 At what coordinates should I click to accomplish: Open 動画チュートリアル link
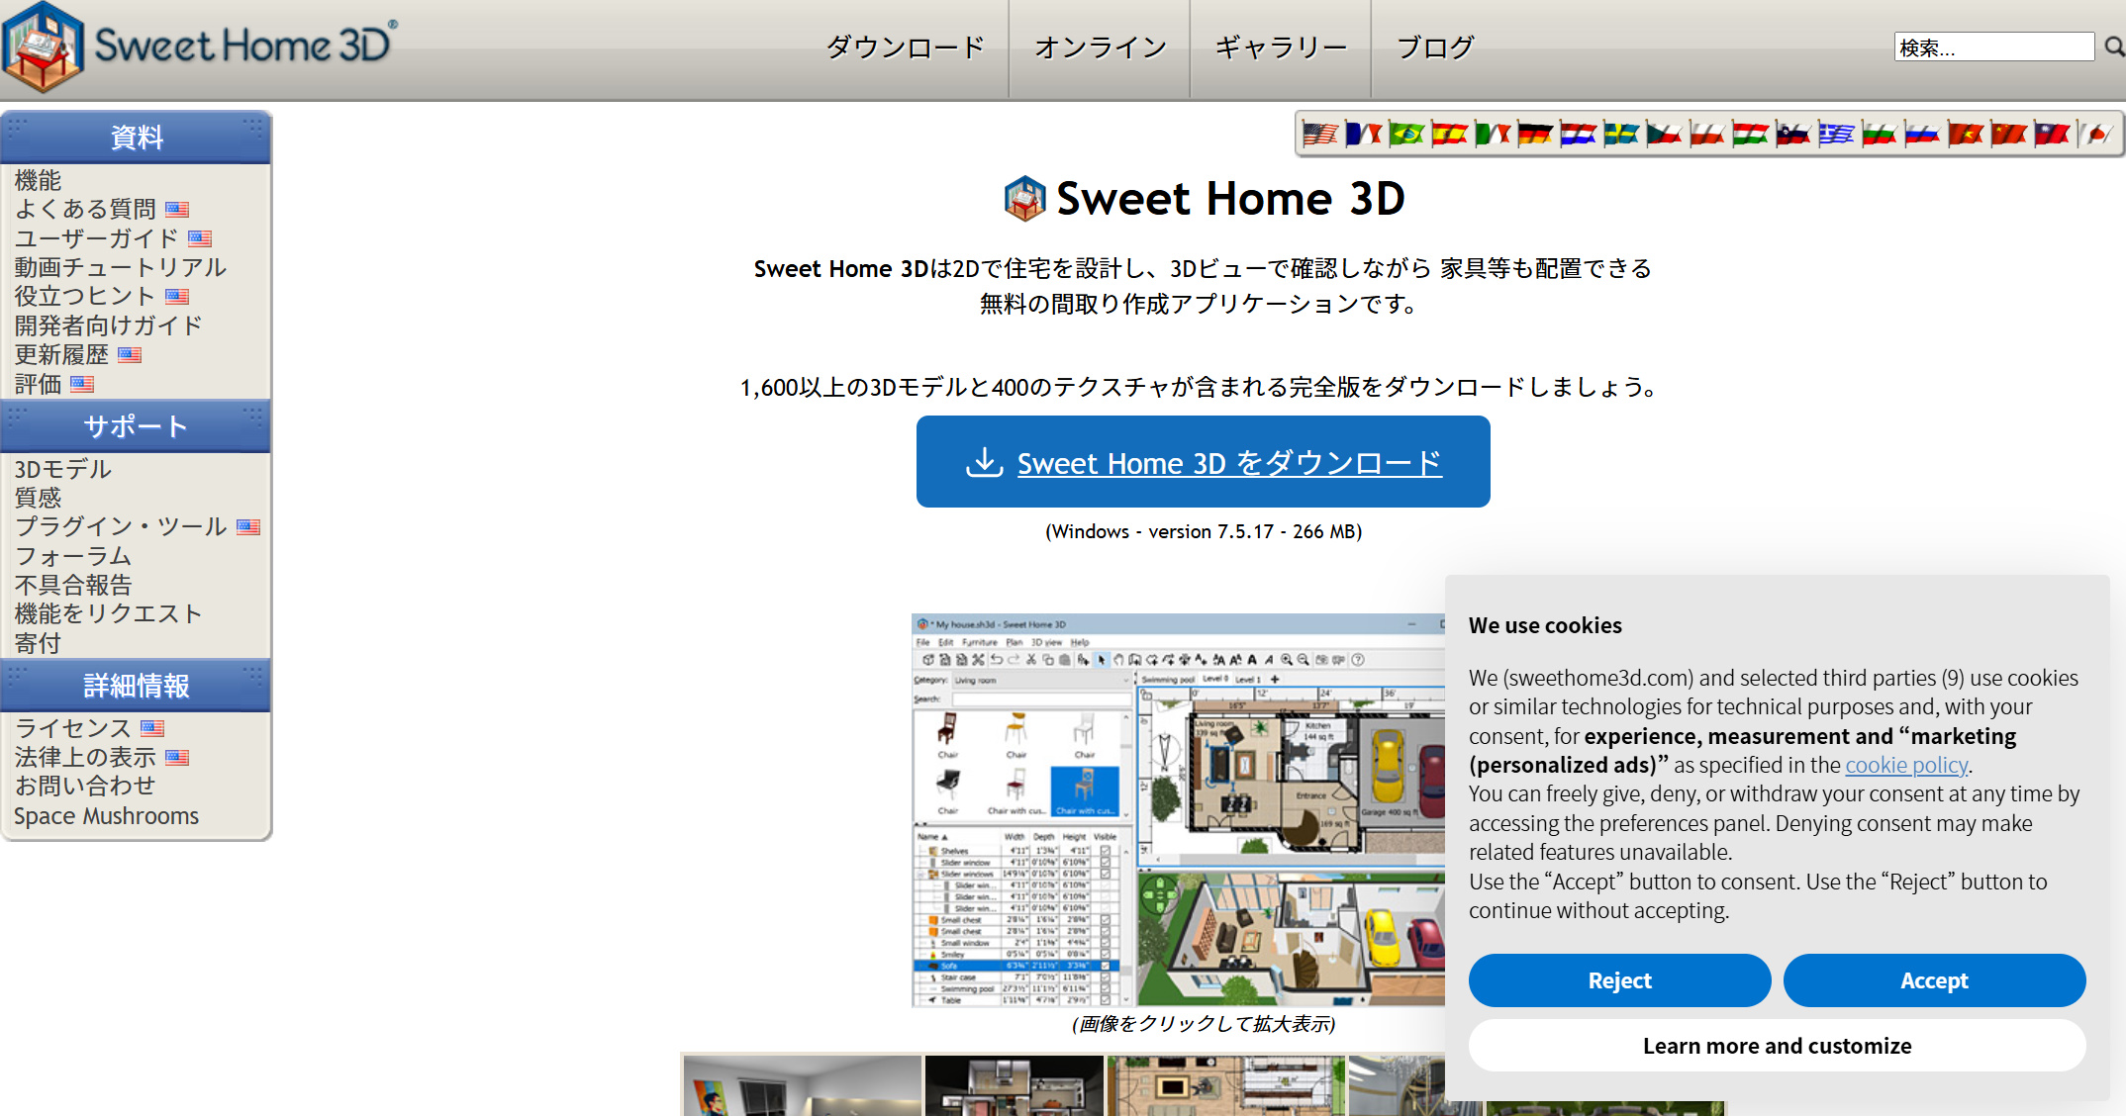click(x=121, y=267)
